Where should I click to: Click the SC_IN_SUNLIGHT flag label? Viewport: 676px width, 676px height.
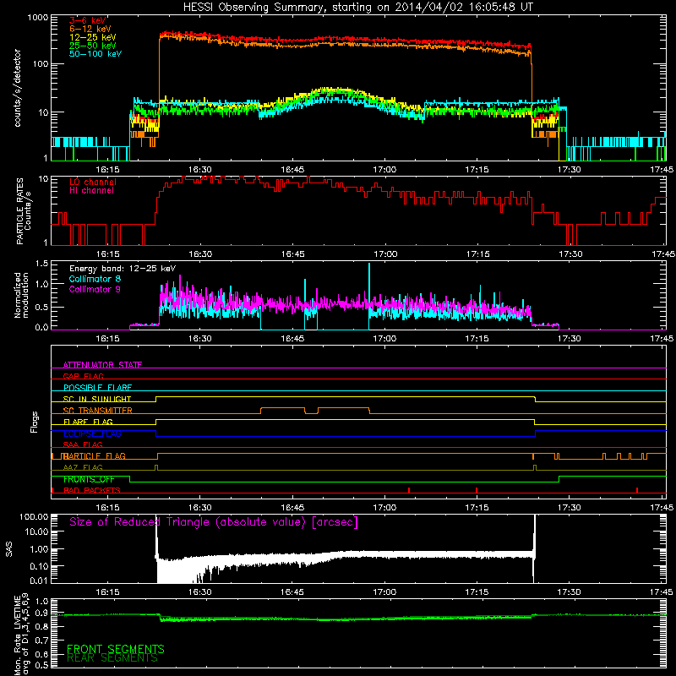97,399
